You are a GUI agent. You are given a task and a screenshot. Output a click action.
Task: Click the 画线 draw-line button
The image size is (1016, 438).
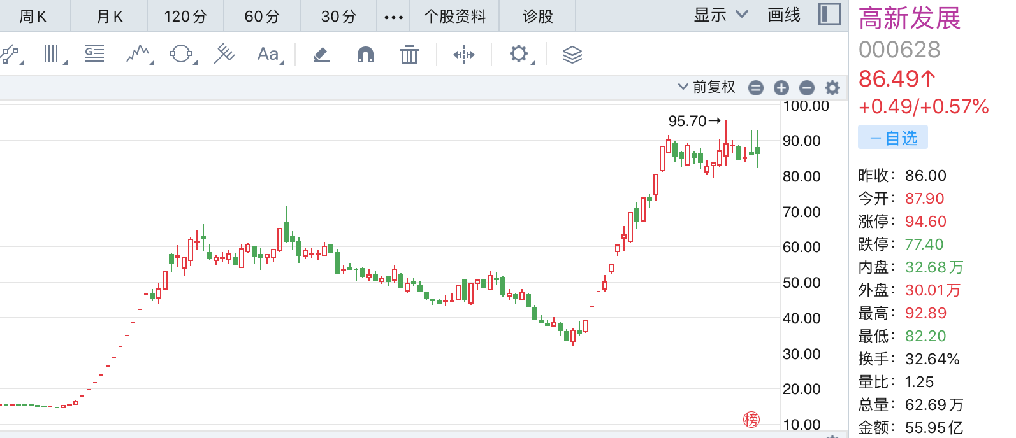tap(784, 15)
